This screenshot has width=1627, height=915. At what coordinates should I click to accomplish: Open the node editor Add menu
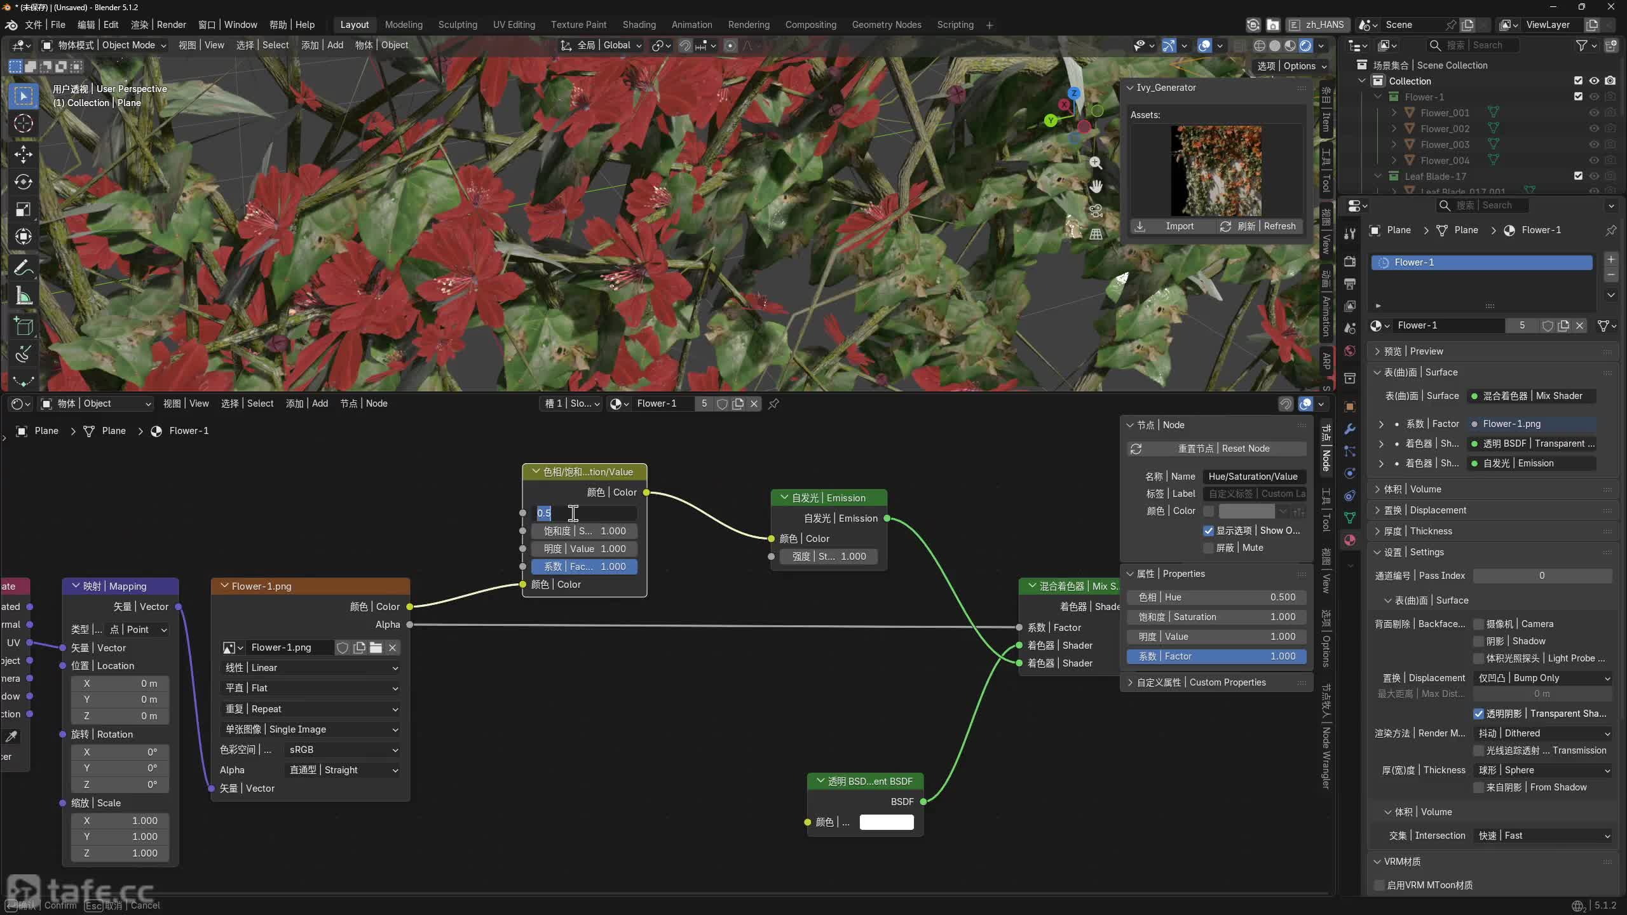(x=307, y=403)
